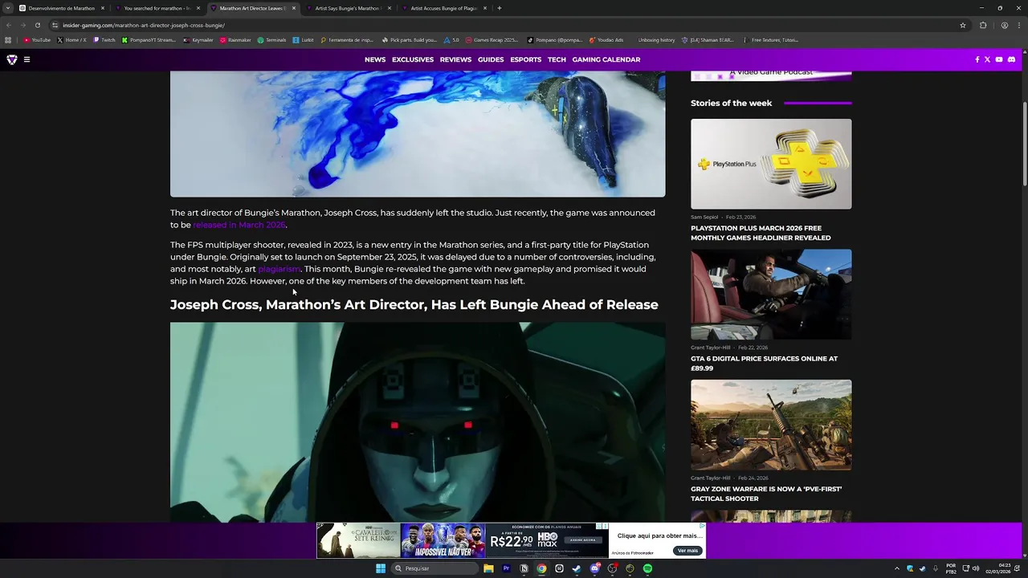Viewport: 1028px width, 578px height.
Task: Click the Windows taskbar Pesquisar search box
Action: tap(434, 568)
